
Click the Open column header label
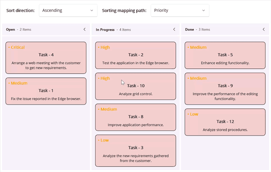pyautogui.click(x=11, y=29)
